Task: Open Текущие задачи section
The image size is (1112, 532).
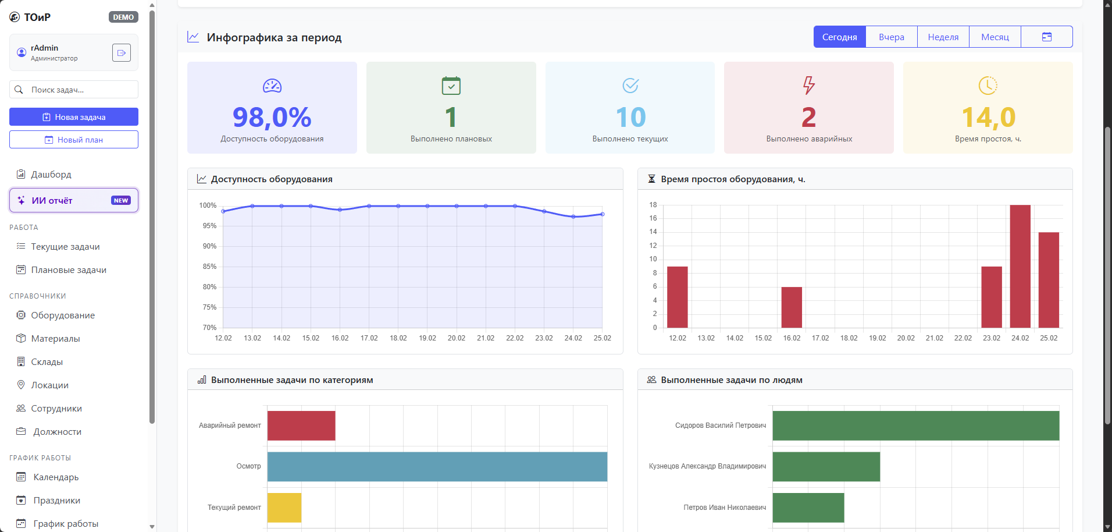Action: coord(65,247)
